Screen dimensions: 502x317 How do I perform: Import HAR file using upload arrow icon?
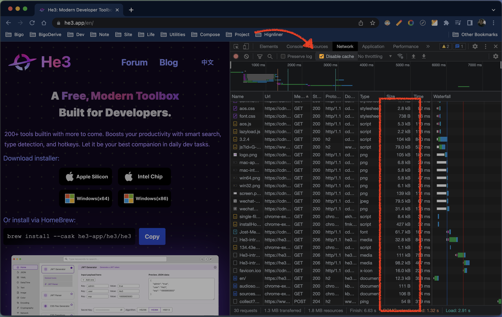[413, 56]
